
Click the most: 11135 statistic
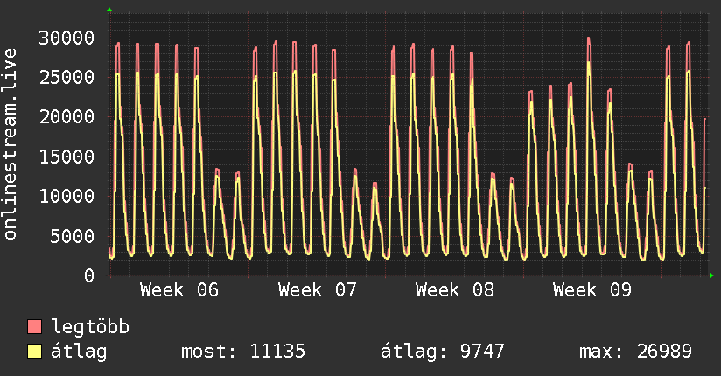point(242,352)
